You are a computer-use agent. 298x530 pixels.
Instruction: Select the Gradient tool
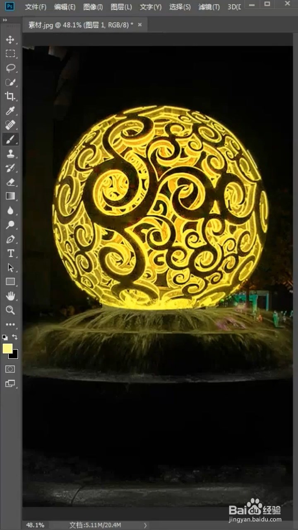point(10,196)
